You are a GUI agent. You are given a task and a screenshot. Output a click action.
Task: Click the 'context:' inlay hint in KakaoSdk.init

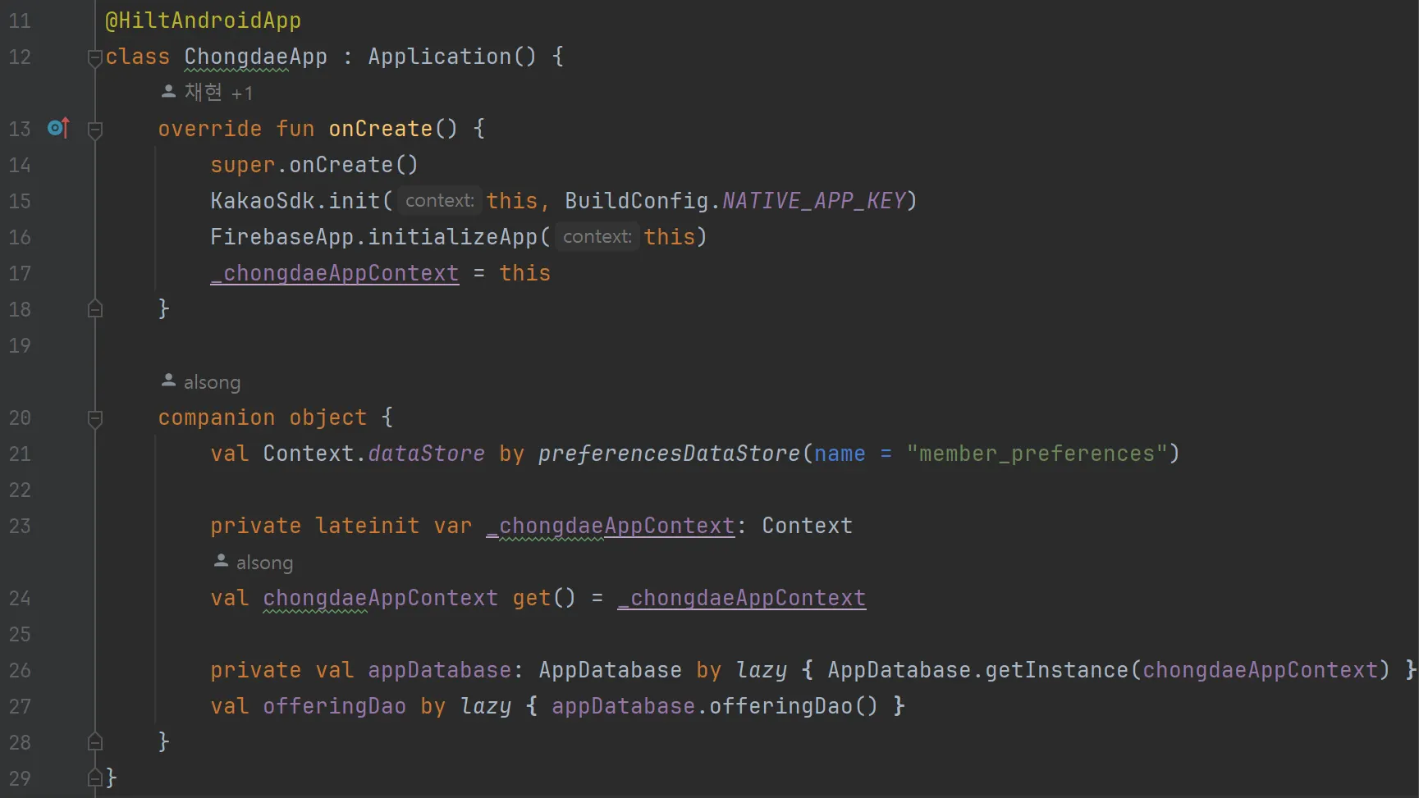coord(440,201)
